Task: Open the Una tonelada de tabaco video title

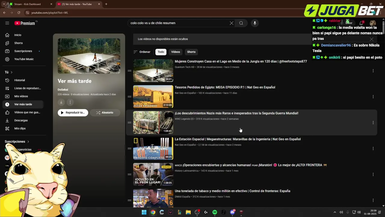Action: 233,191
